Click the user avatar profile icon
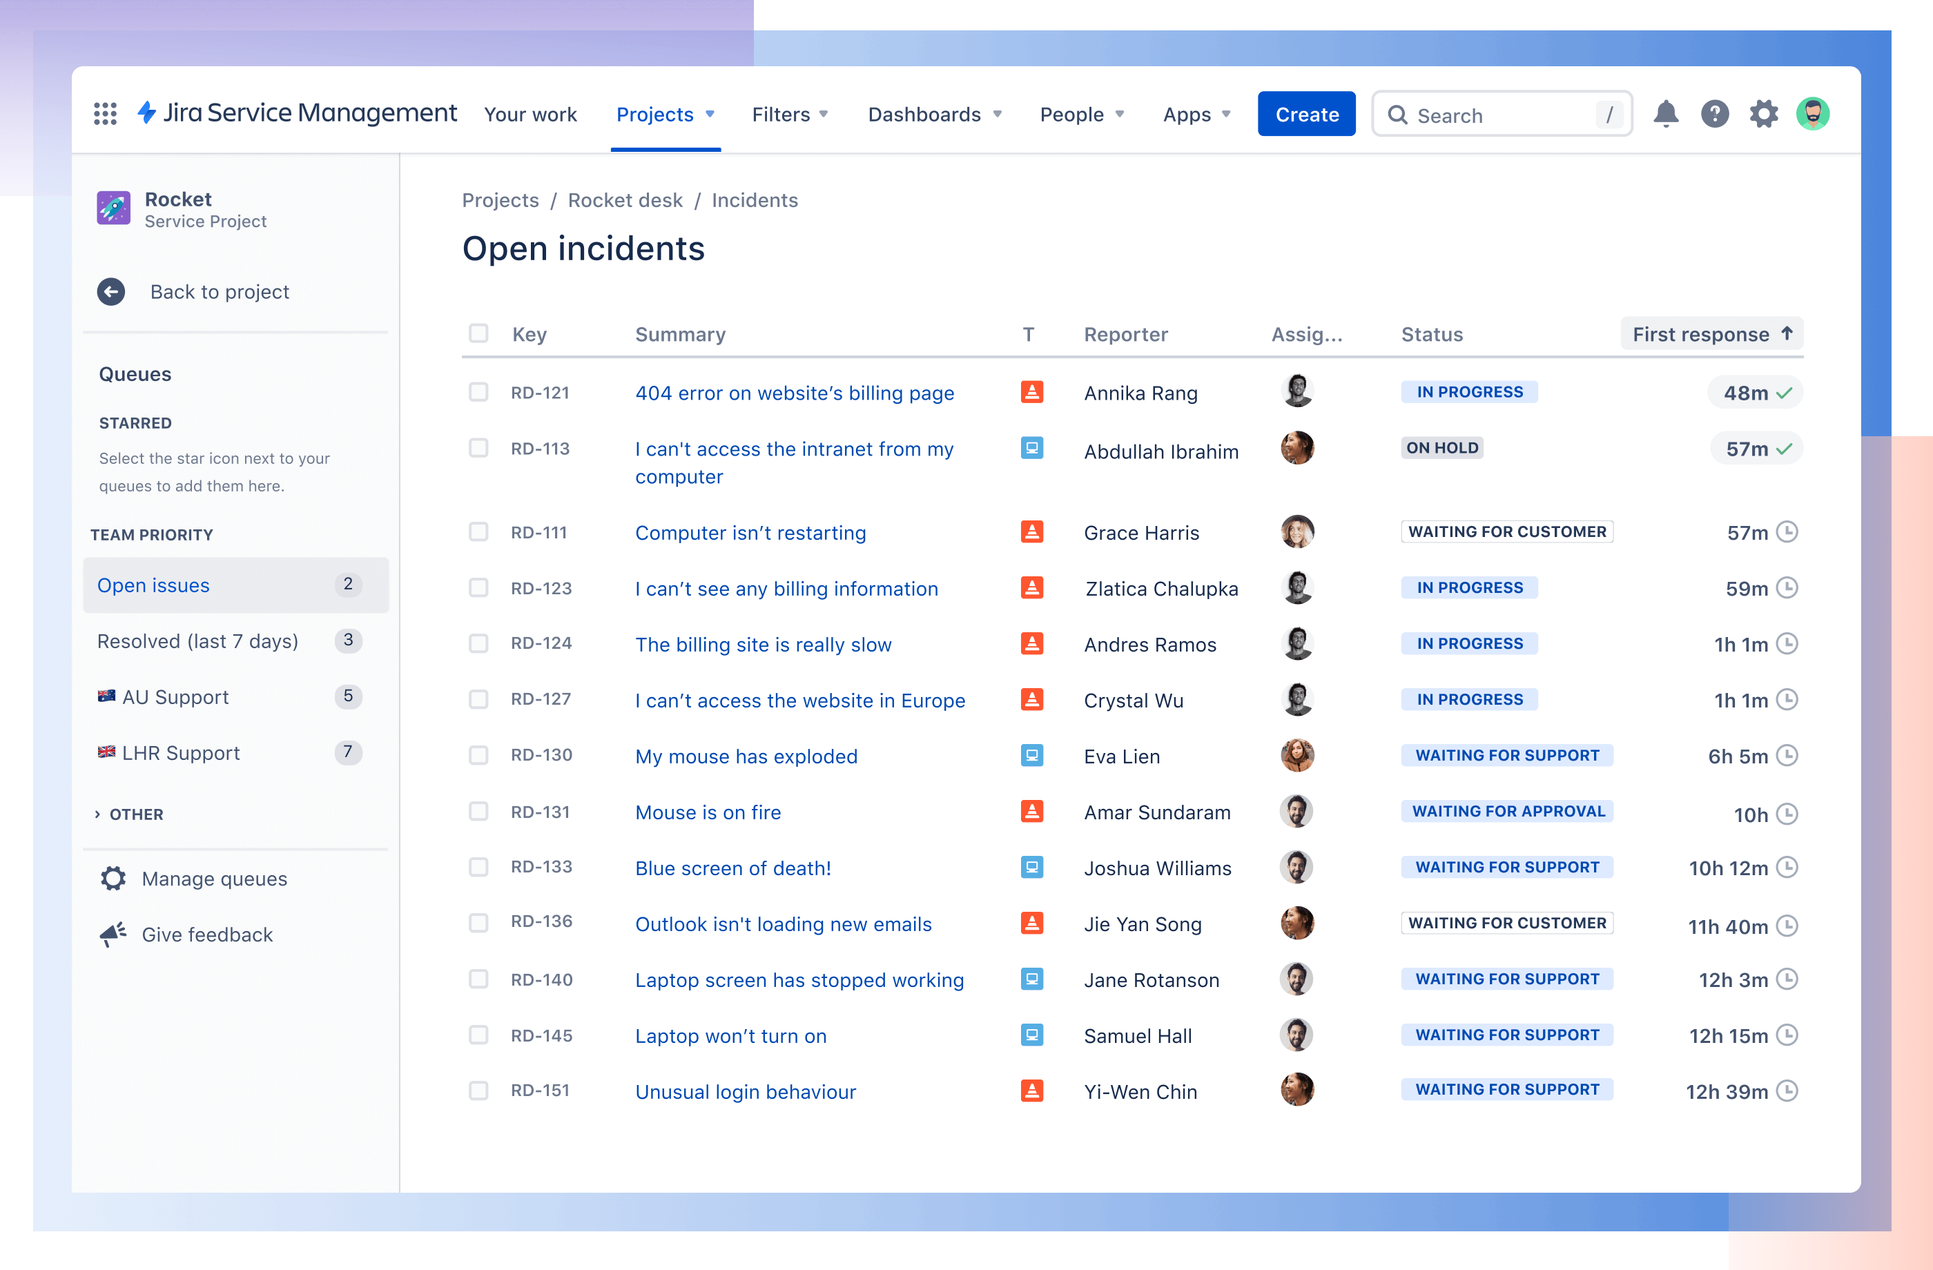 pos(1816,113)
